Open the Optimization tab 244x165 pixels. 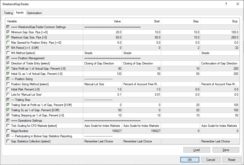pyautogui.click(x=34, y=13)
